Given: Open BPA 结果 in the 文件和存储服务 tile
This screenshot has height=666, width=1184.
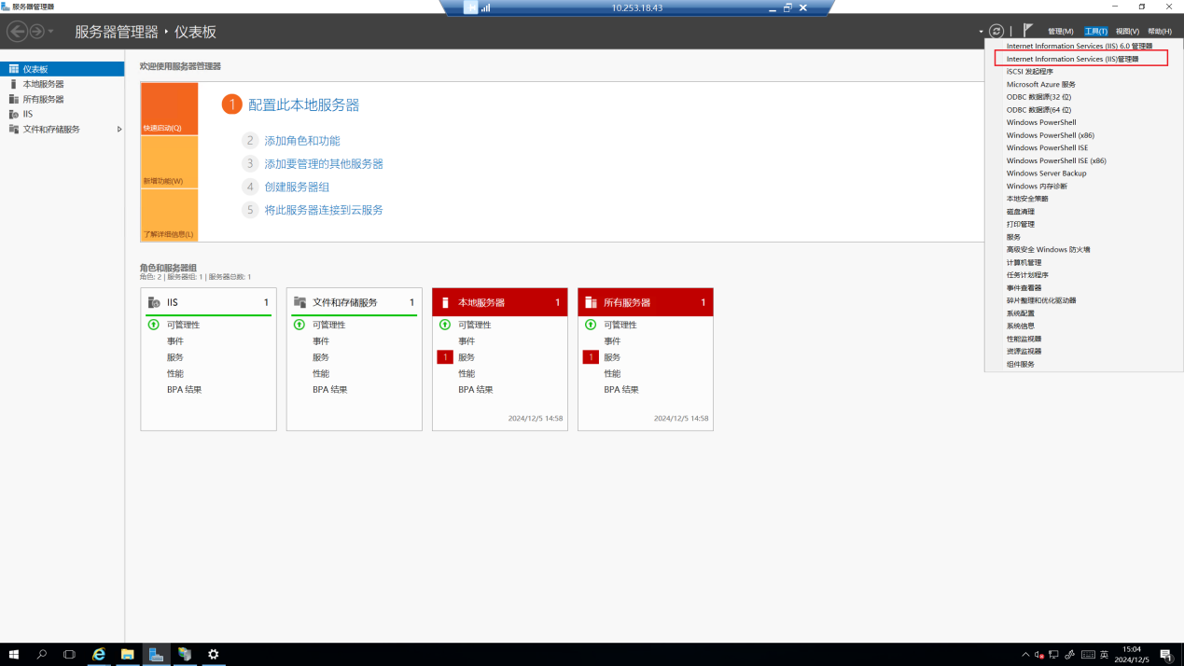Looking at the screenshot, I should (x=330, y=390).
